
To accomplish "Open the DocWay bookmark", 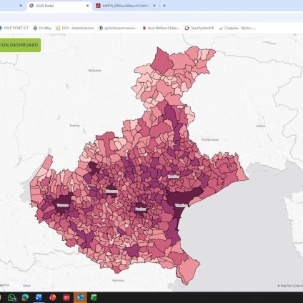I will (x=42, y=28).
